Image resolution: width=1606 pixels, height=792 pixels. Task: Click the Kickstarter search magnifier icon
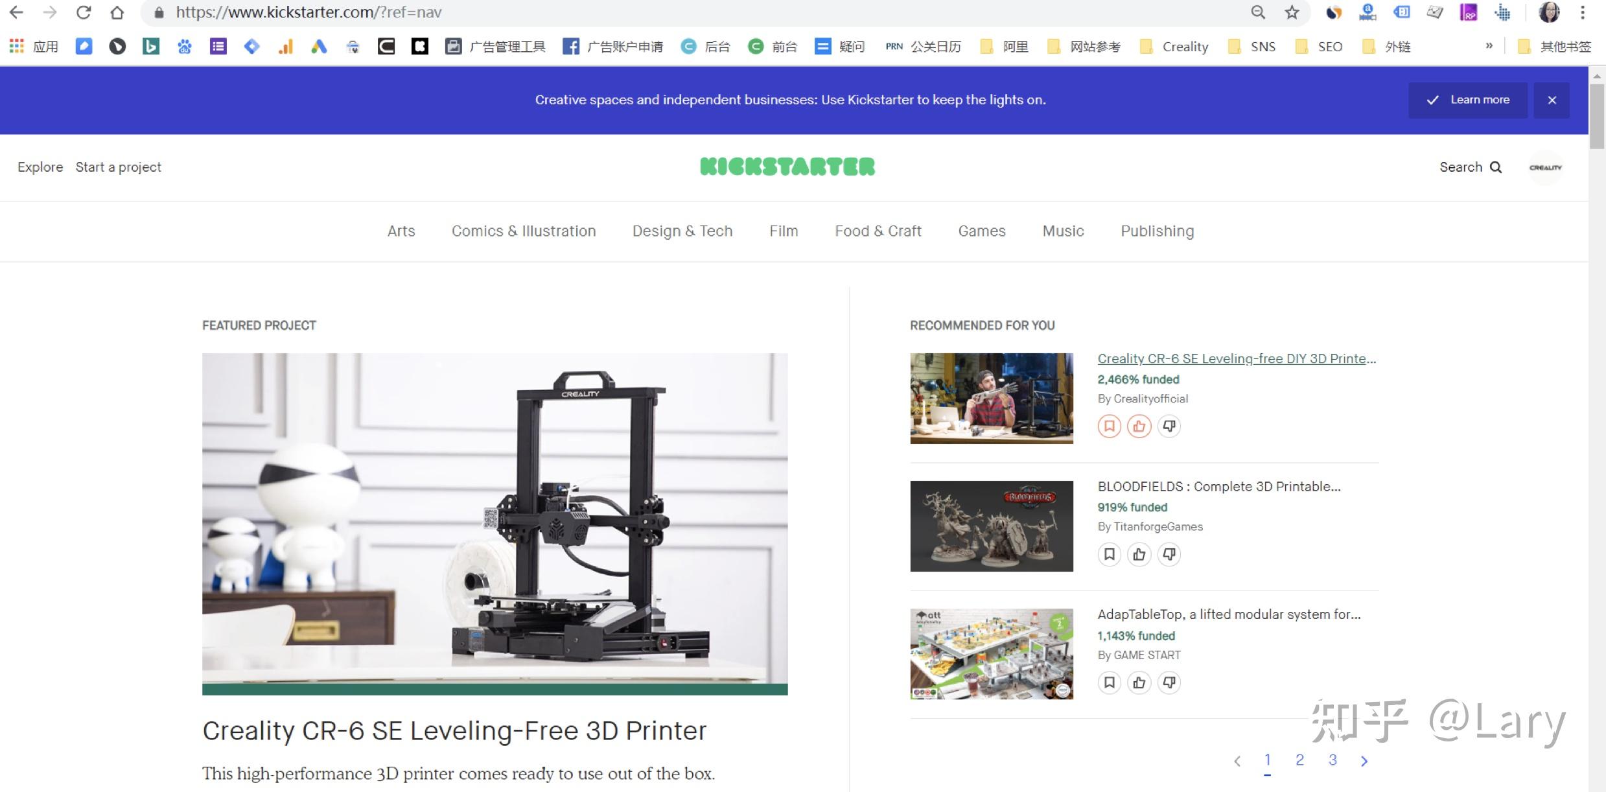[1496, 167]
